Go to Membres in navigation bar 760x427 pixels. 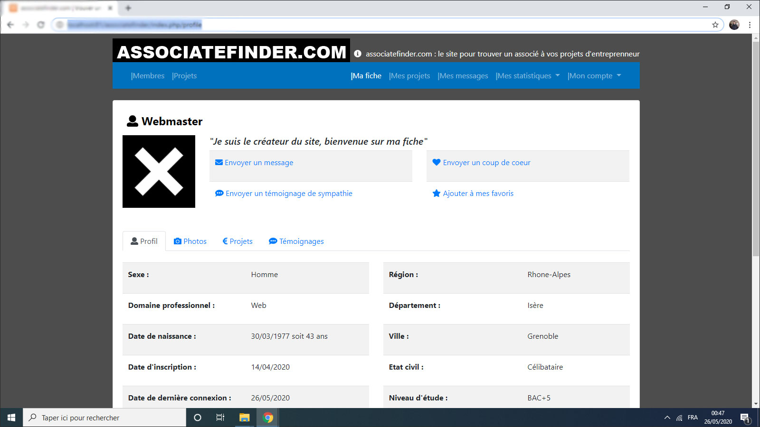148,76
